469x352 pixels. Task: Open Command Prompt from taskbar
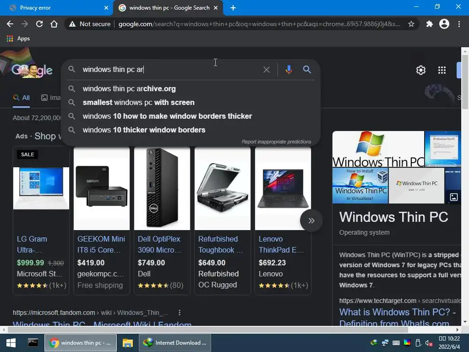pyautogui.click(x=33, y=343)
